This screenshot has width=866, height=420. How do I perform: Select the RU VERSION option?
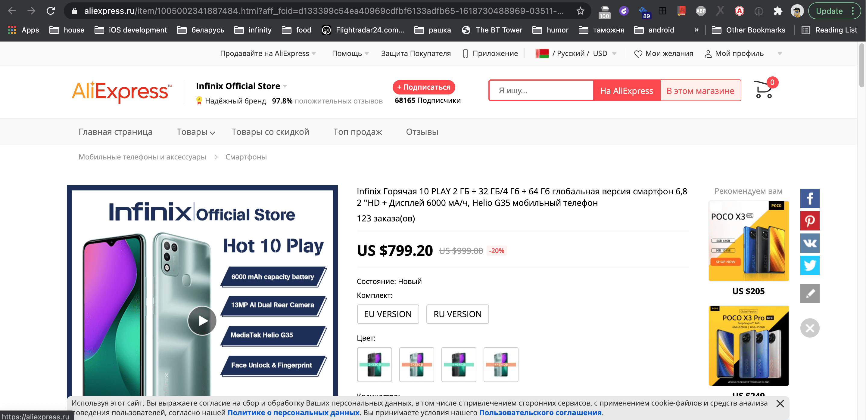point(457,314)
